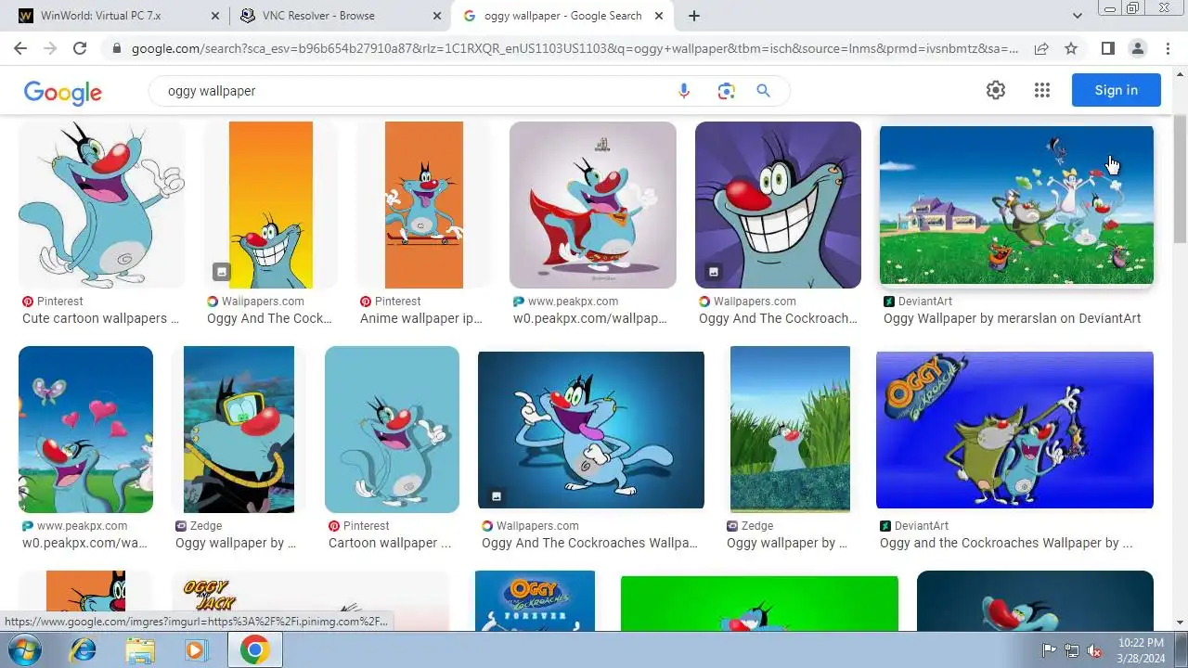Open the DeviantArt meadow house wallpaper thumbnail
Image resolution: width=1188 pixels, height=668 pixels.
click(x=1016, y=205)
